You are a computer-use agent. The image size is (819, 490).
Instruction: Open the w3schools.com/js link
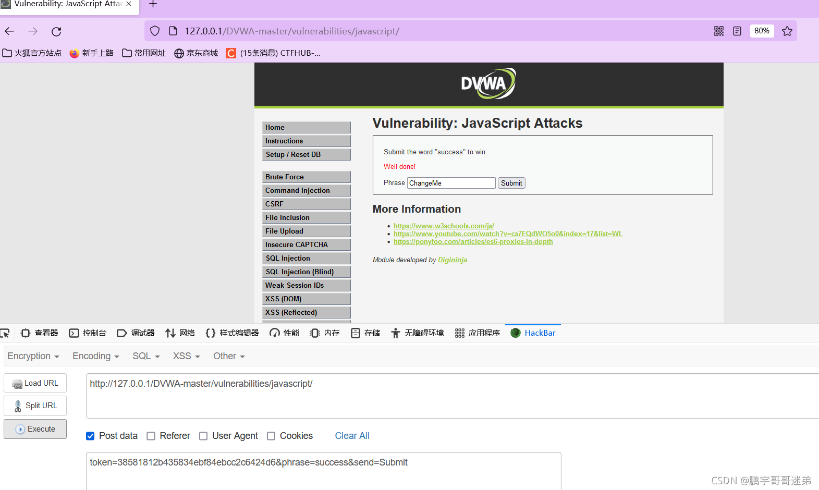pos(444,226)
